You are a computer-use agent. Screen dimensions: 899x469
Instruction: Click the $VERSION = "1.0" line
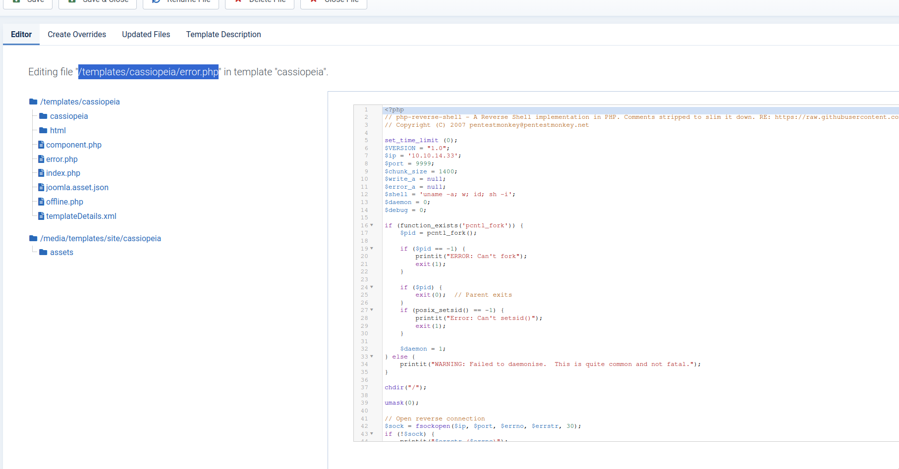point(417,148)
